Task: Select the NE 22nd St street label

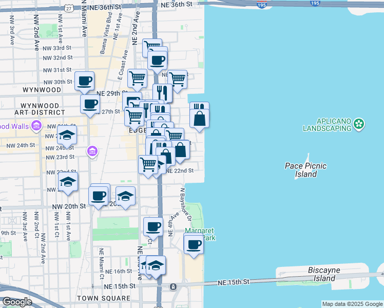Action: (180, 170)
